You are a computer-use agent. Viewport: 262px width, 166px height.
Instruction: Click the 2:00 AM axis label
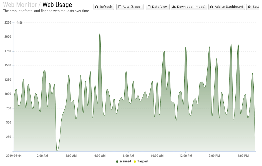[42, 156]
